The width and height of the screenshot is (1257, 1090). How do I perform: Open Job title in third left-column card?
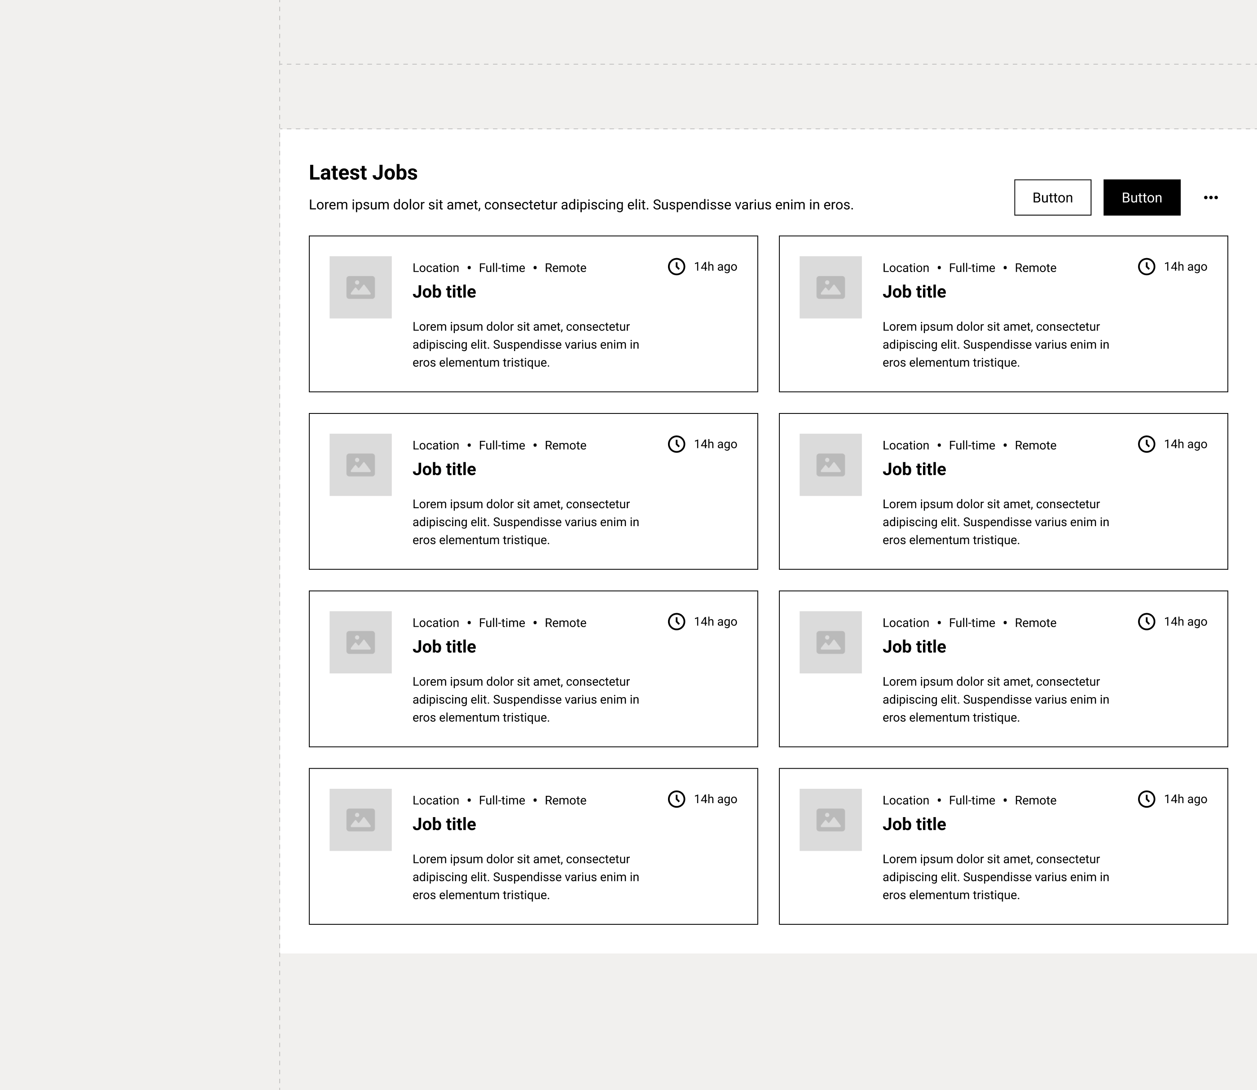click(444, 646)
